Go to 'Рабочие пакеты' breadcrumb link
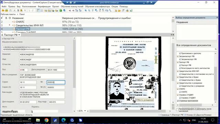The width and height of the screenshot is (220, 124). [8, 14]
